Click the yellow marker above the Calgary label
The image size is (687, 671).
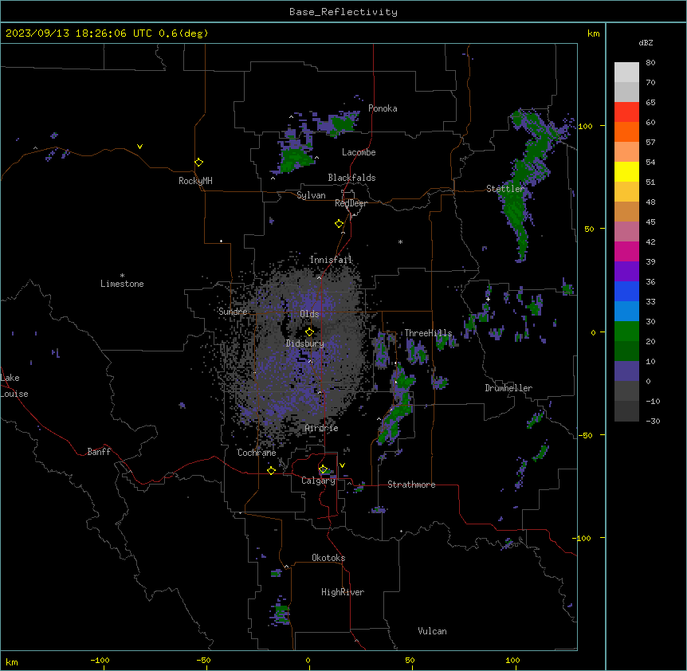click(x=323, y=469)
